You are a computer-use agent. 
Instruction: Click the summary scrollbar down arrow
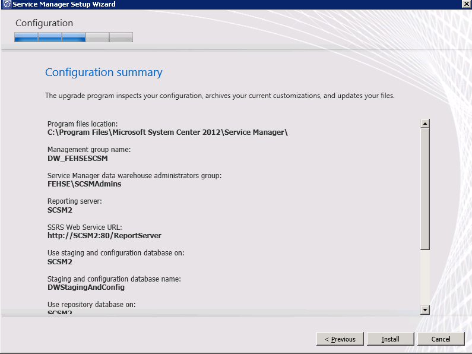[x=425, y=310]
